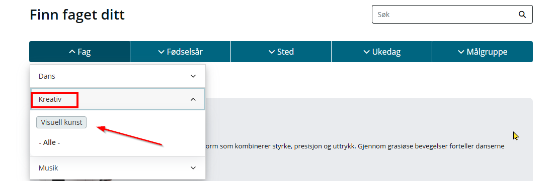Expand the Dans category
555x181 pixels.
click(x=118, y=76)
